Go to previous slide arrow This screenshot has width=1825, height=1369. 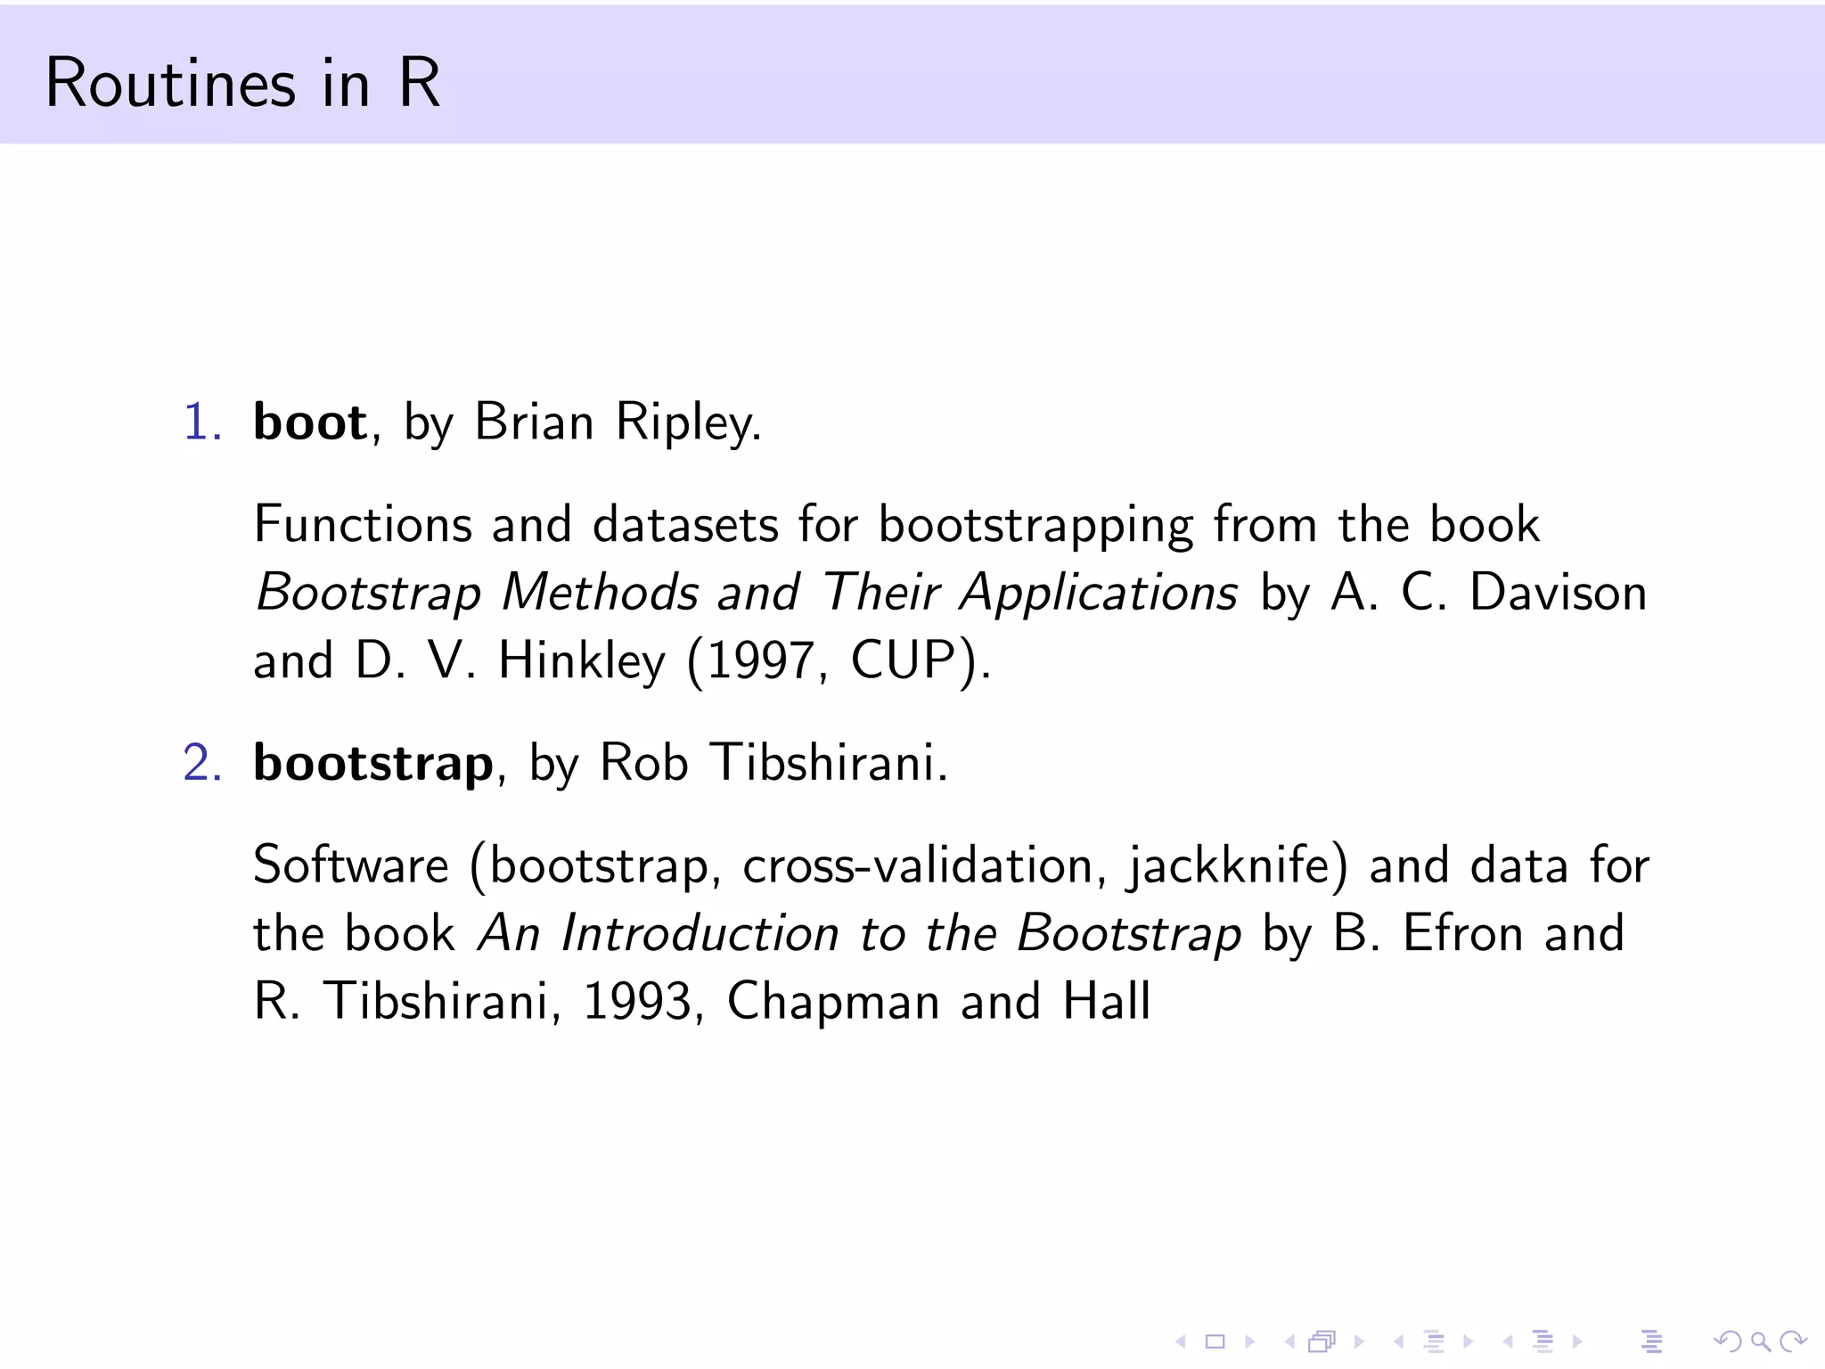point(1181,1340)
